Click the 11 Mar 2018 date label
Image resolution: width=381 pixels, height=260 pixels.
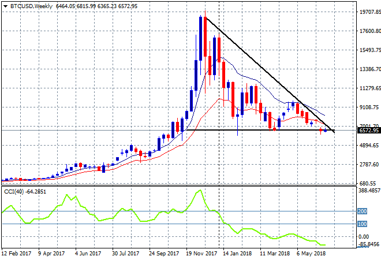click(x=275, y=254)
